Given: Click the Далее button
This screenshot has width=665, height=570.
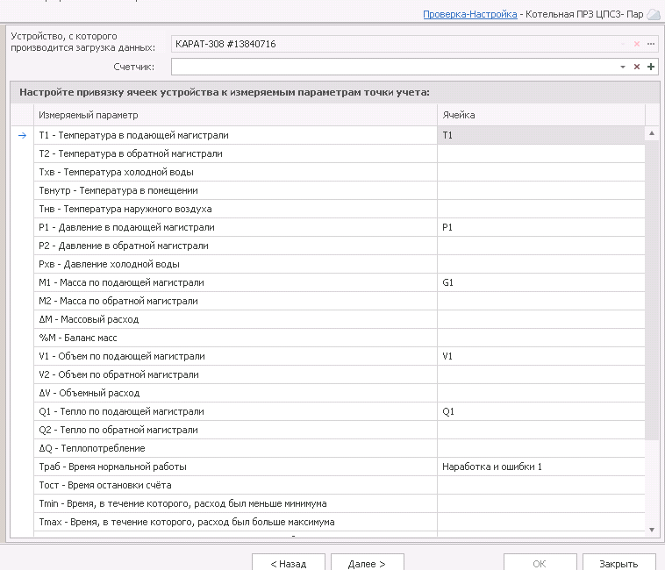Looking at the screenshot, I should click(x=367, y=563).
